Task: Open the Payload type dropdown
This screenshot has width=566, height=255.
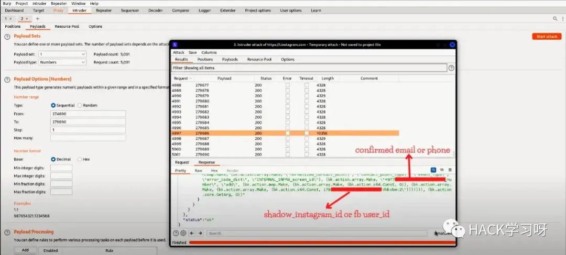Action: point(62,62)
